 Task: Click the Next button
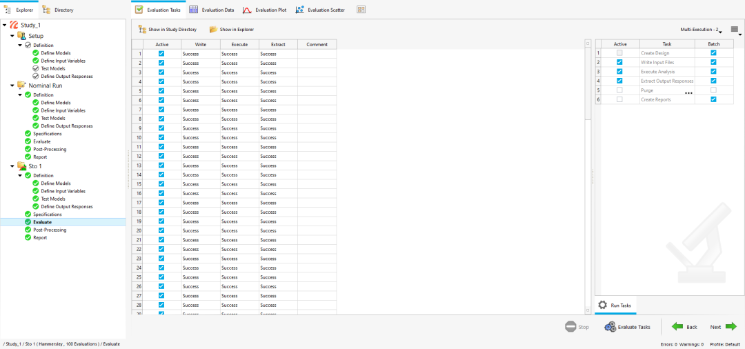coord(723,327)
